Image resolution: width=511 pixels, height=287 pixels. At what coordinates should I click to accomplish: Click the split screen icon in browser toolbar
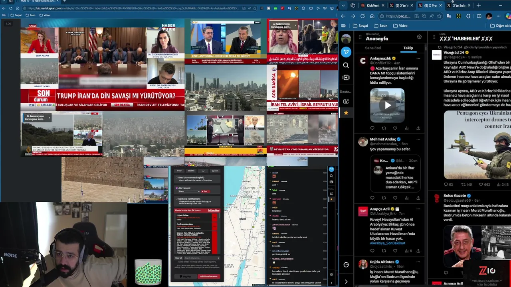coord(479,16)
